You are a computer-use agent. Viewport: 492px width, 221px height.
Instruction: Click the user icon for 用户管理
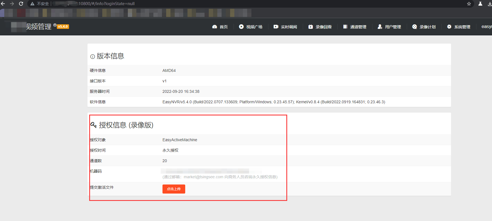pos(380,27)
